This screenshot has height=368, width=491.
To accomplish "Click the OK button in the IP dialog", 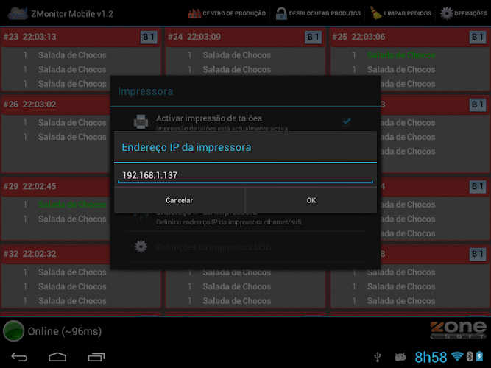I will tap(311, 200).
